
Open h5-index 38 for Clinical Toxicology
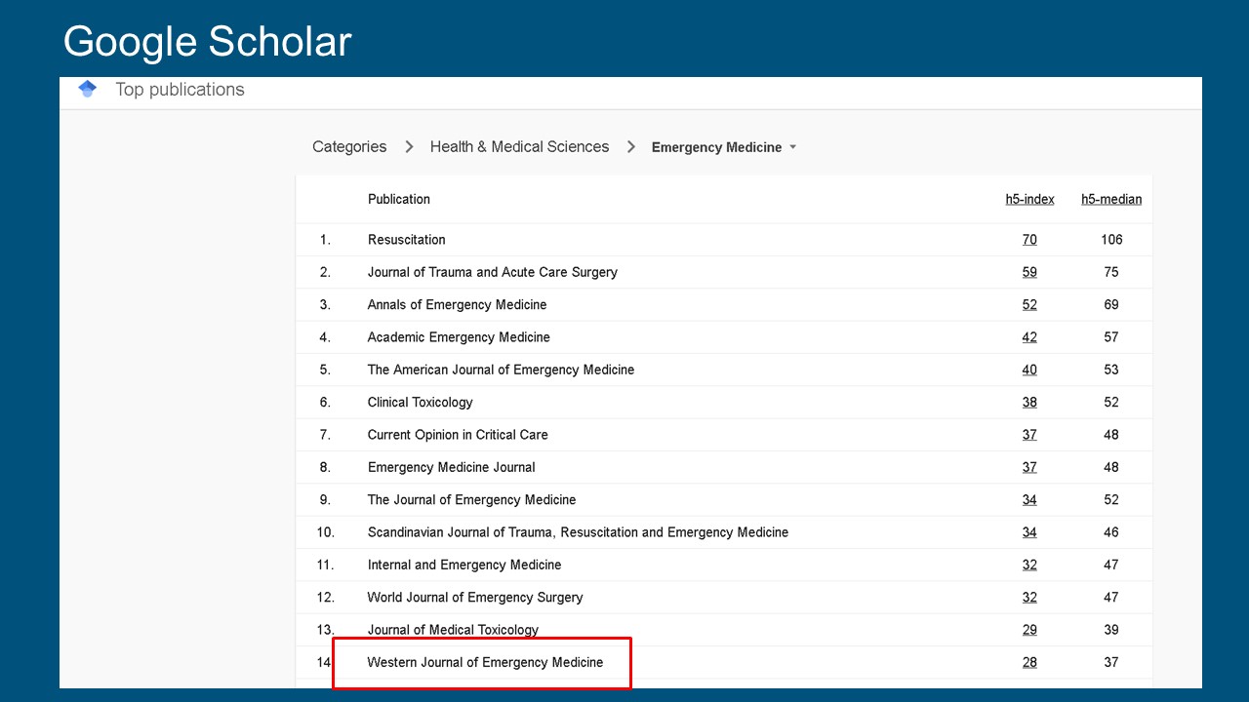coord(1029,403)
